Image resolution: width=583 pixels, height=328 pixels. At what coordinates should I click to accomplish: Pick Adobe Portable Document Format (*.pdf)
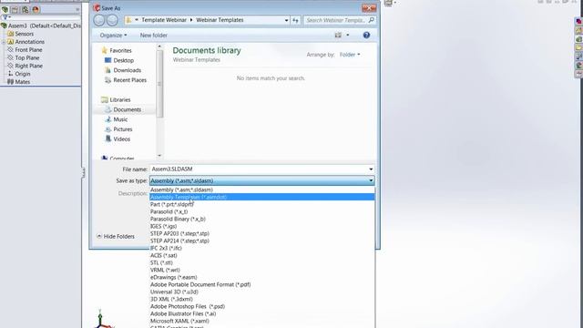click(x=261, y=284)
